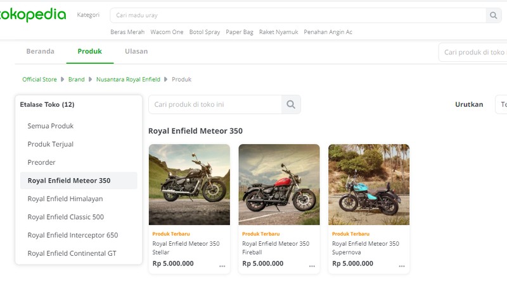Open the Official Store breadcrumb link
The height and width of the screenshot is (283, 507).
[x=39, y=80]
